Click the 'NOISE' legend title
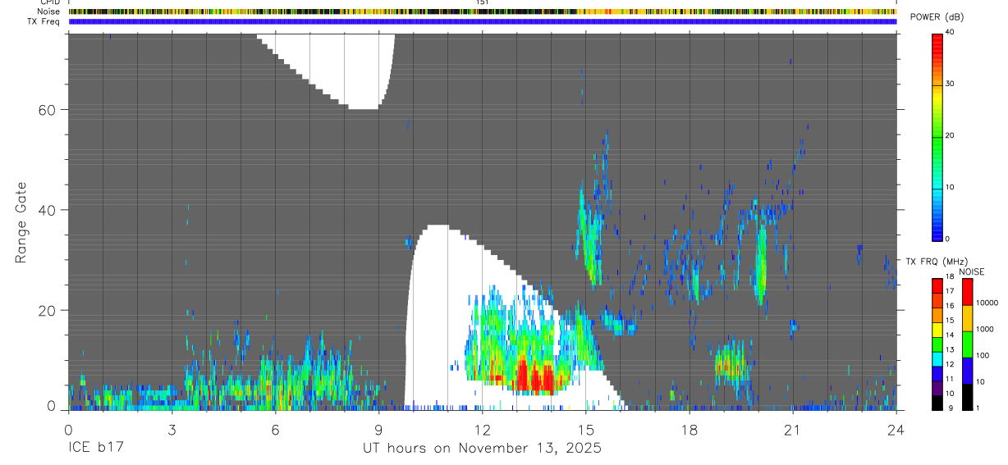 pos(972,271)
